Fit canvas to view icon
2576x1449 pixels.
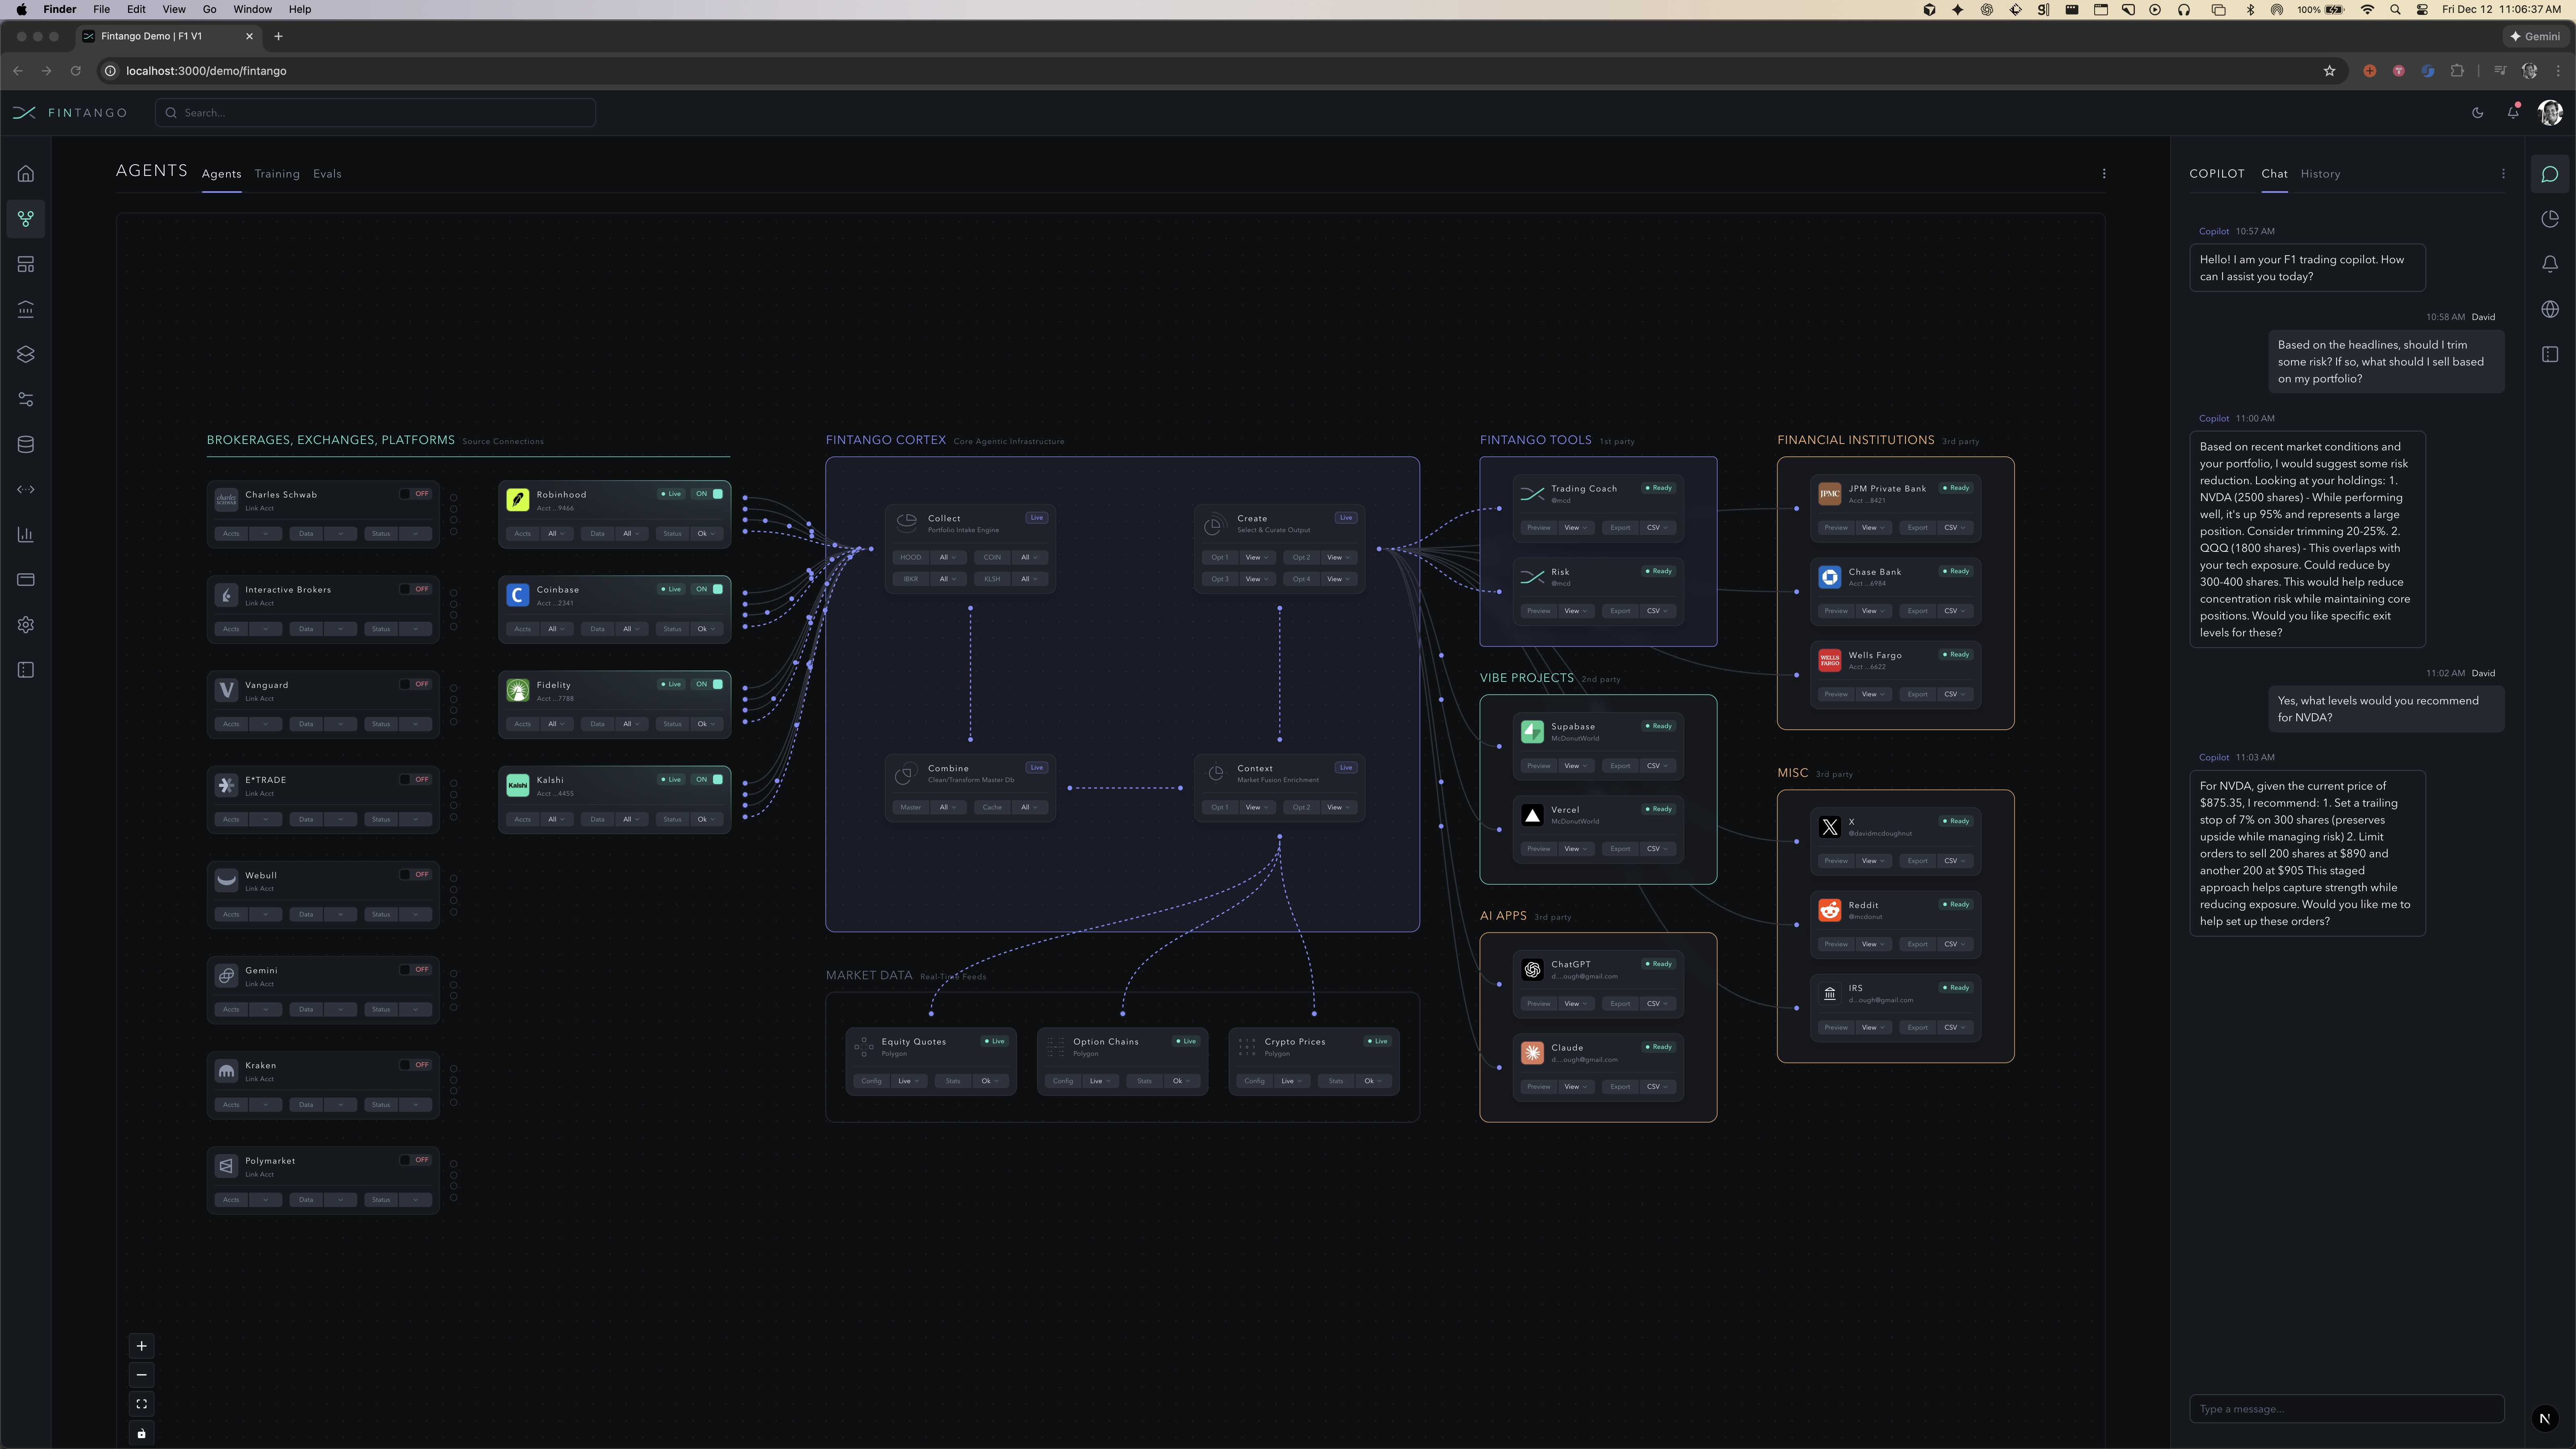click(x=141, y=1404)
